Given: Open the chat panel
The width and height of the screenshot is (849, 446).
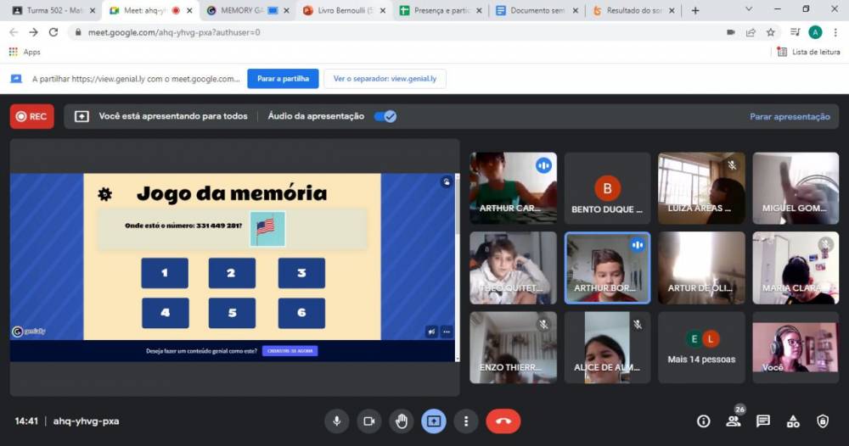Looking at the screenshot, I should point(762,421).
